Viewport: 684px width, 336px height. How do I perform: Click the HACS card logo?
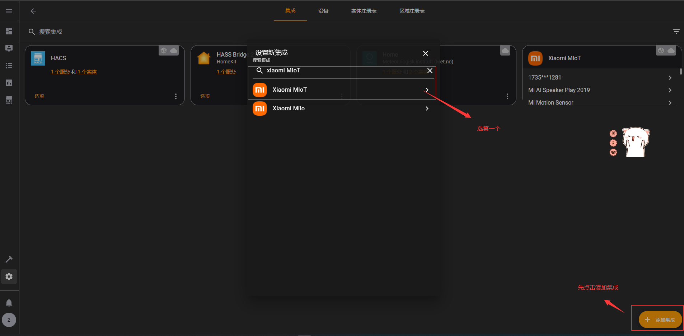pyautogui.click(x=38, y=58)
